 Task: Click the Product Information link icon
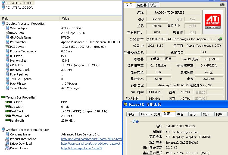7,139
